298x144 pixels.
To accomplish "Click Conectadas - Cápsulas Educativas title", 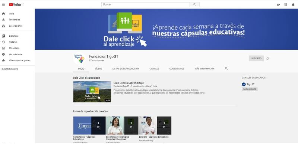I will [85, 138].
